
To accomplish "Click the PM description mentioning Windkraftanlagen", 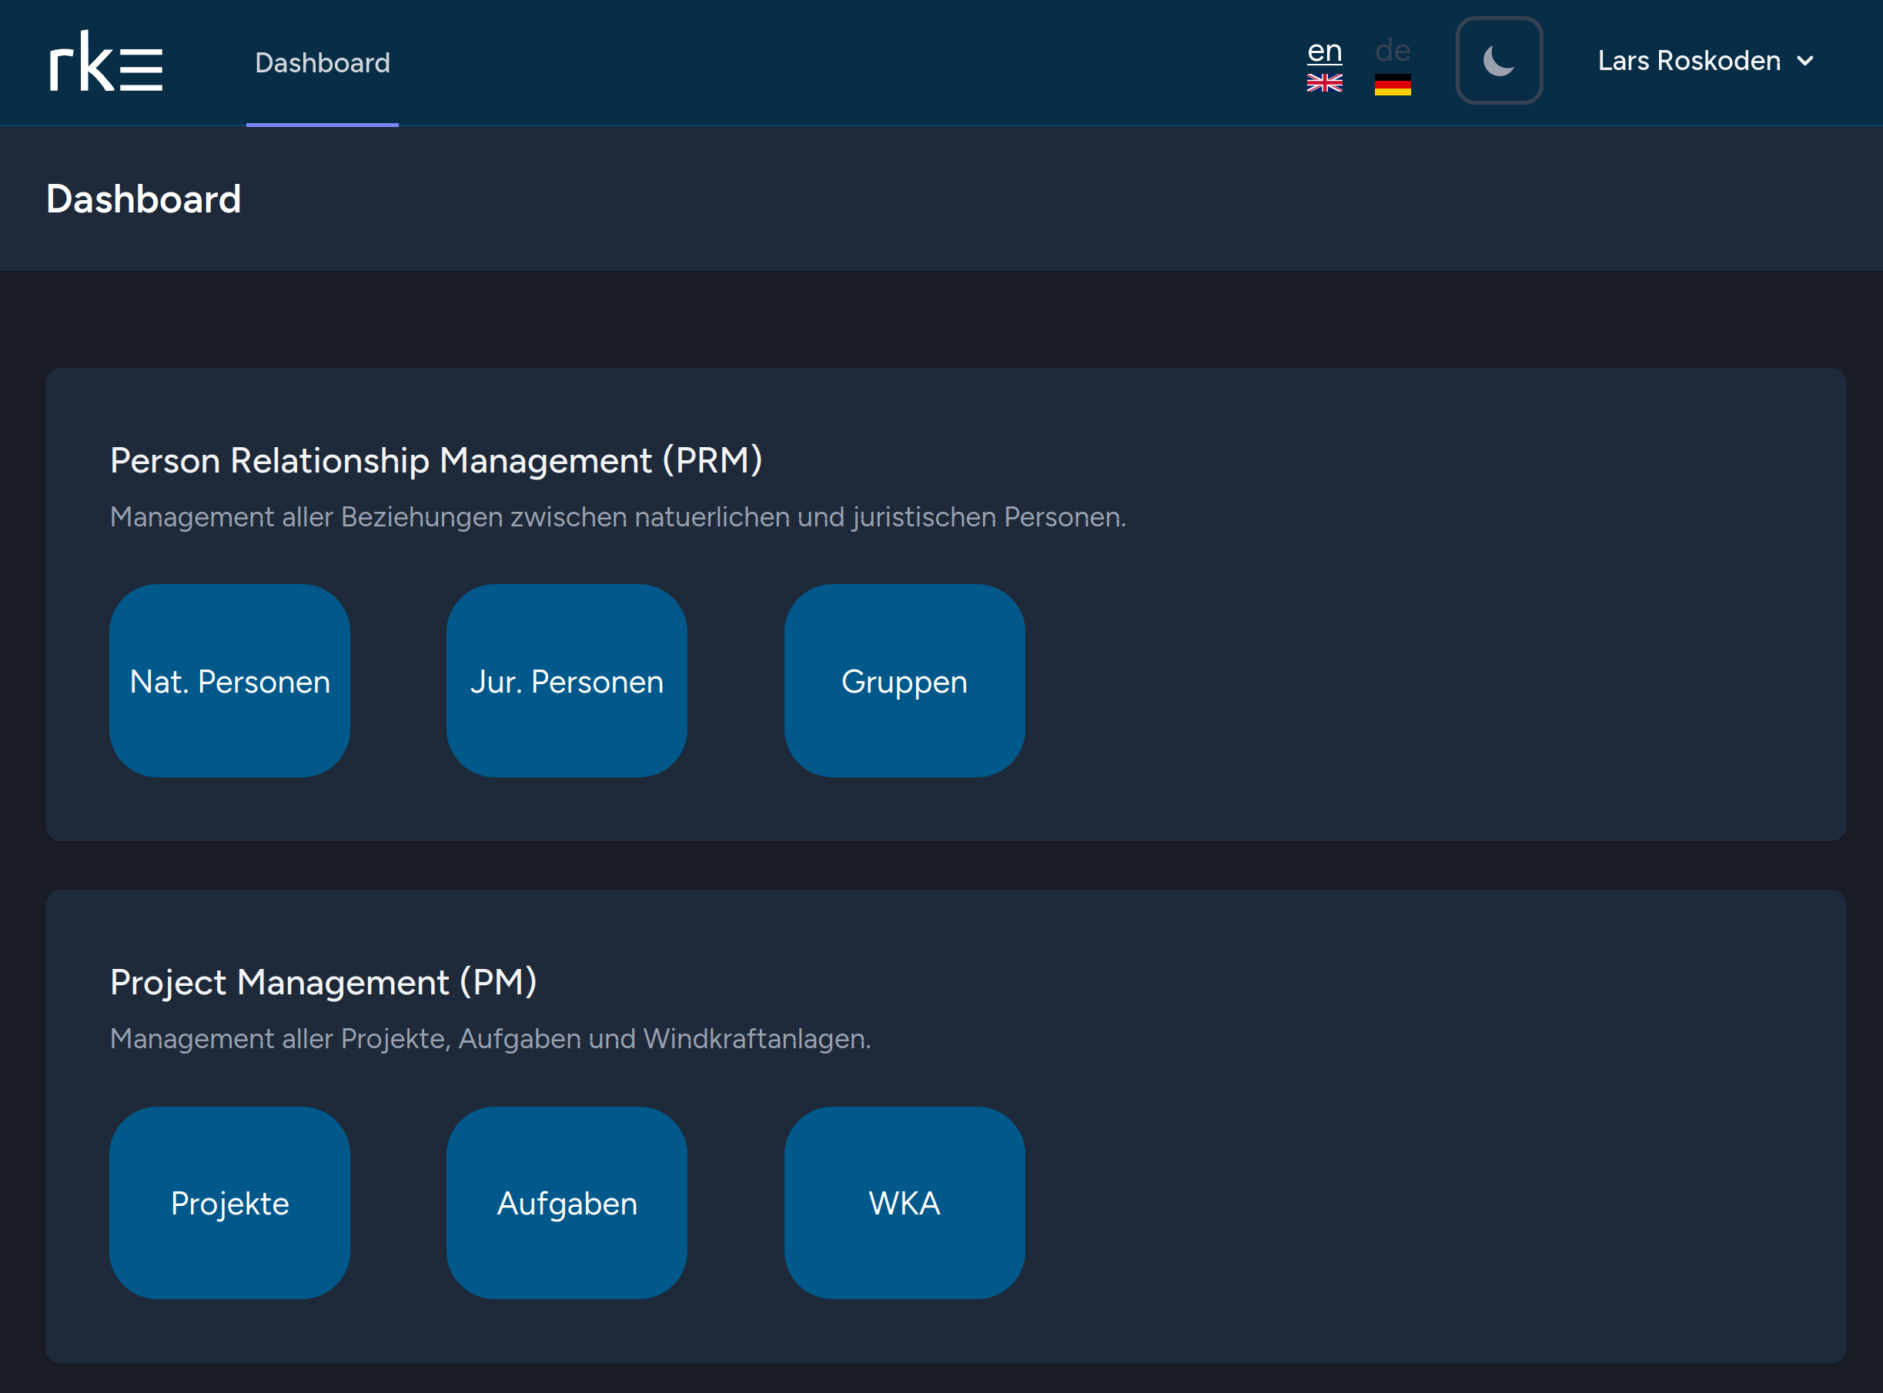I will [490, 1038].
